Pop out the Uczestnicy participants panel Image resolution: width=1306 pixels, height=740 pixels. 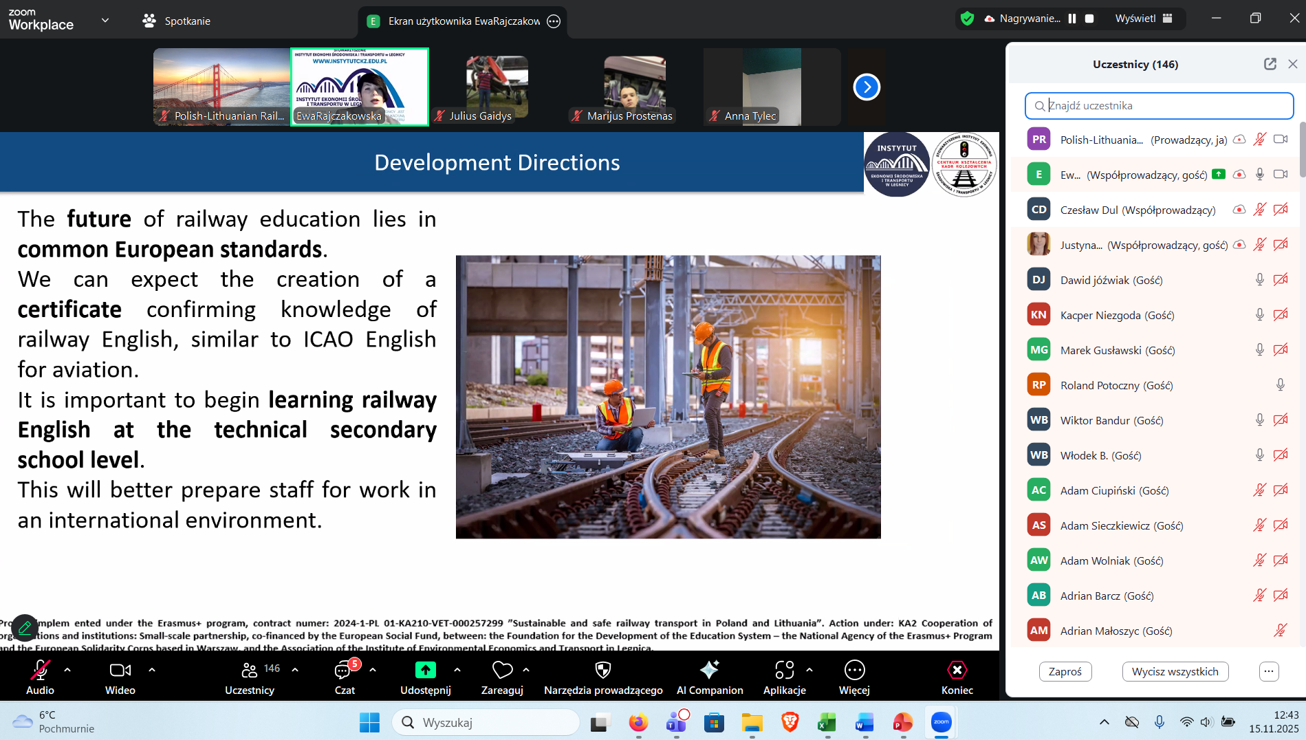(x=1270, y=64)
